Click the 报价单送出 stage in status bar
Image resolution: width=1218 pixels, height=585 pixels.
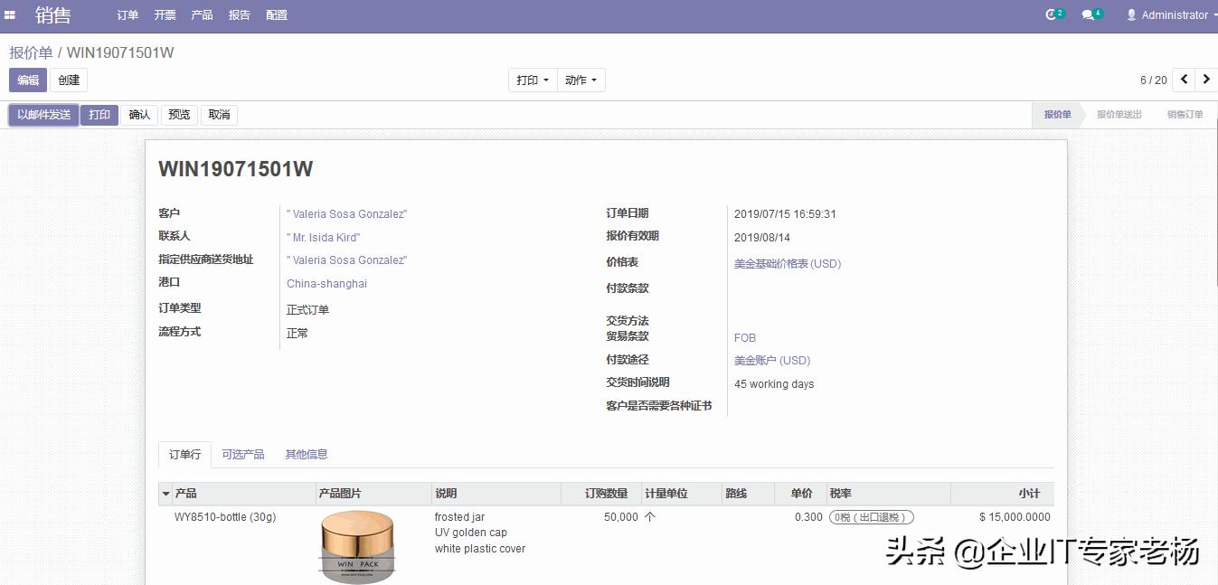pyautogui.click(x=1120, y=115)
